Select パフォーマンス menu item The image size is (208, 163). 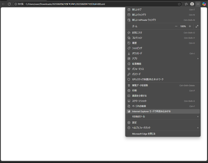pyautogui.click(x=163, y=69)
